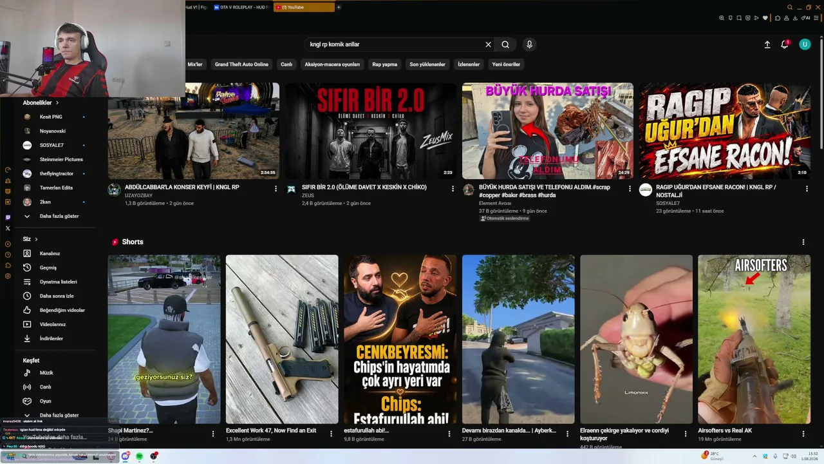Screen dimensions: 824x464
Task: Select the Grand Theft Auto Online chip
Action: pos(241,64)
